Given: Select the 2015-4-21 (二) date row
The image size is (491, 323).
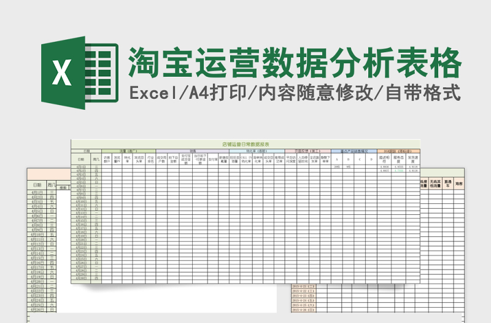Looking at the screenshot, I should click(303, 286).
